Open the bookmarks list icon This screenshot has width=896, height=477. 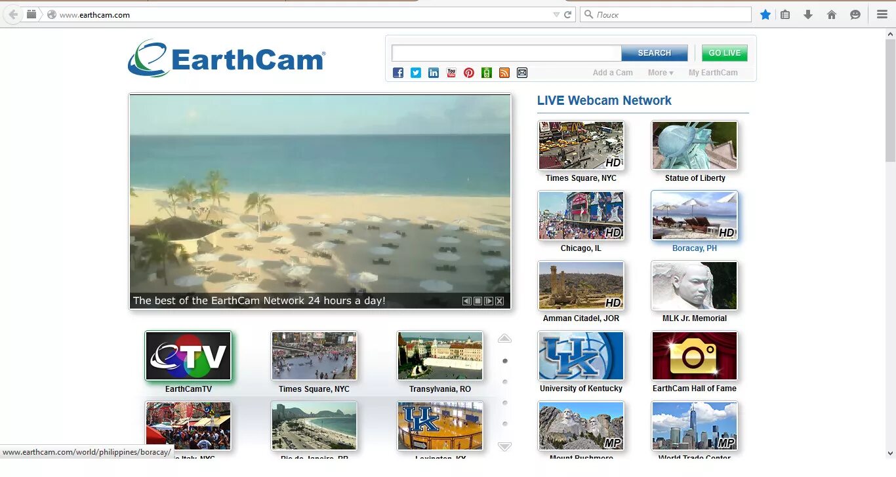tap(785, 14)
